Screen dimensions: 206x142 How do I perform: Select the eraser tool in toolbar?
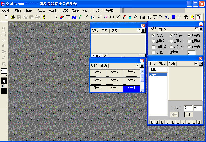point(61,17)
